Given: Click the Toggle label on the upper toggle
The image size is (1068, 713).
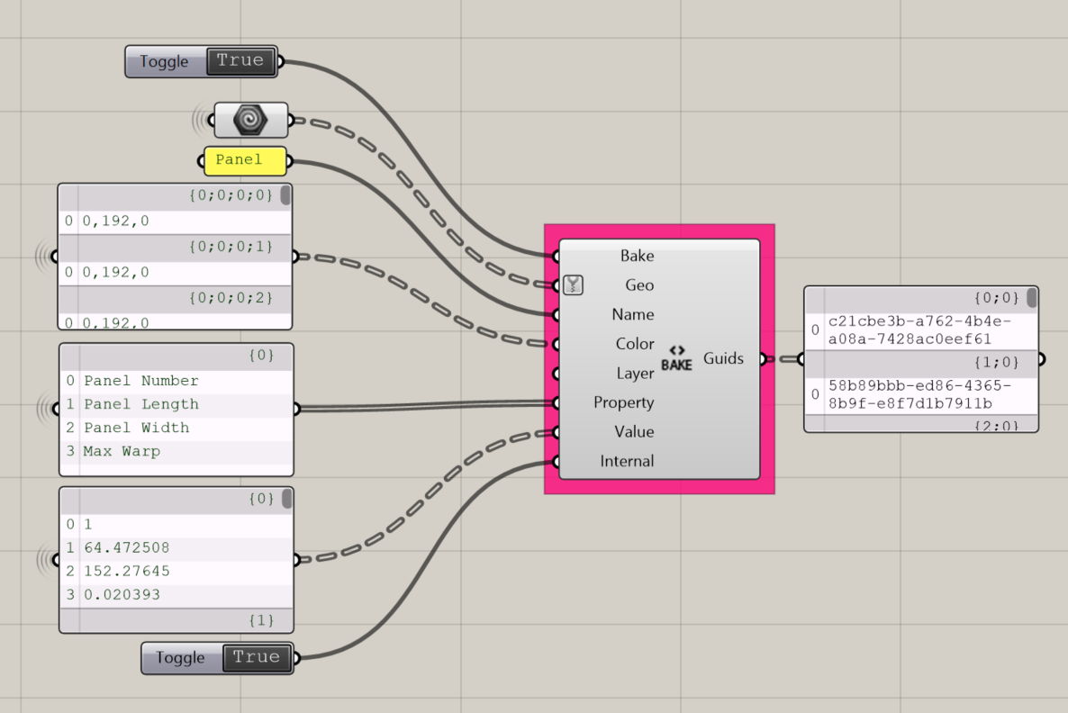Looking at the screenshot, I should click(x=165, y=61).
